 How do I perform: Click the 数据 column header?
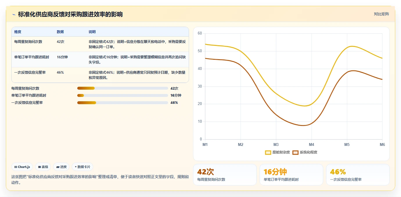pyautogui.click(x=60, y=32)
